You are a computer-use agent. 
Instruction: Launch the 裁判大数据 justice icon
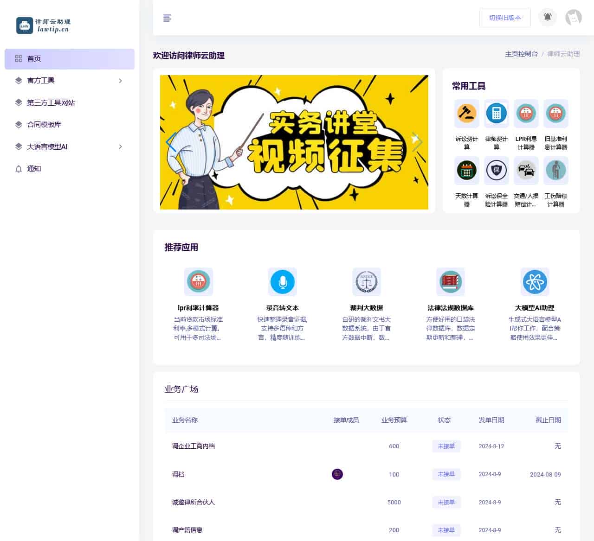tap(367, 281)
